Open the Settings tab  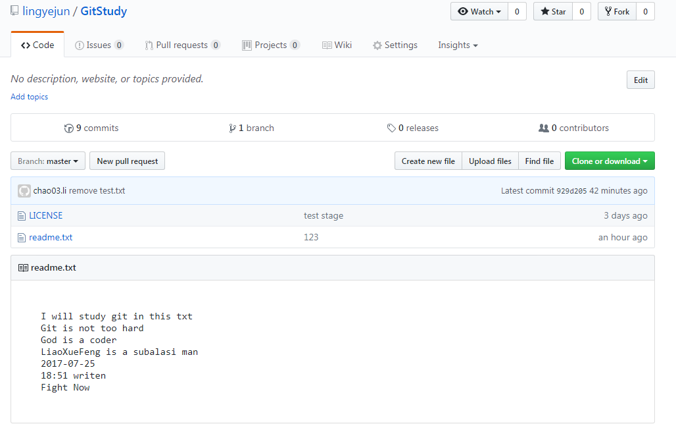point(395,45)
